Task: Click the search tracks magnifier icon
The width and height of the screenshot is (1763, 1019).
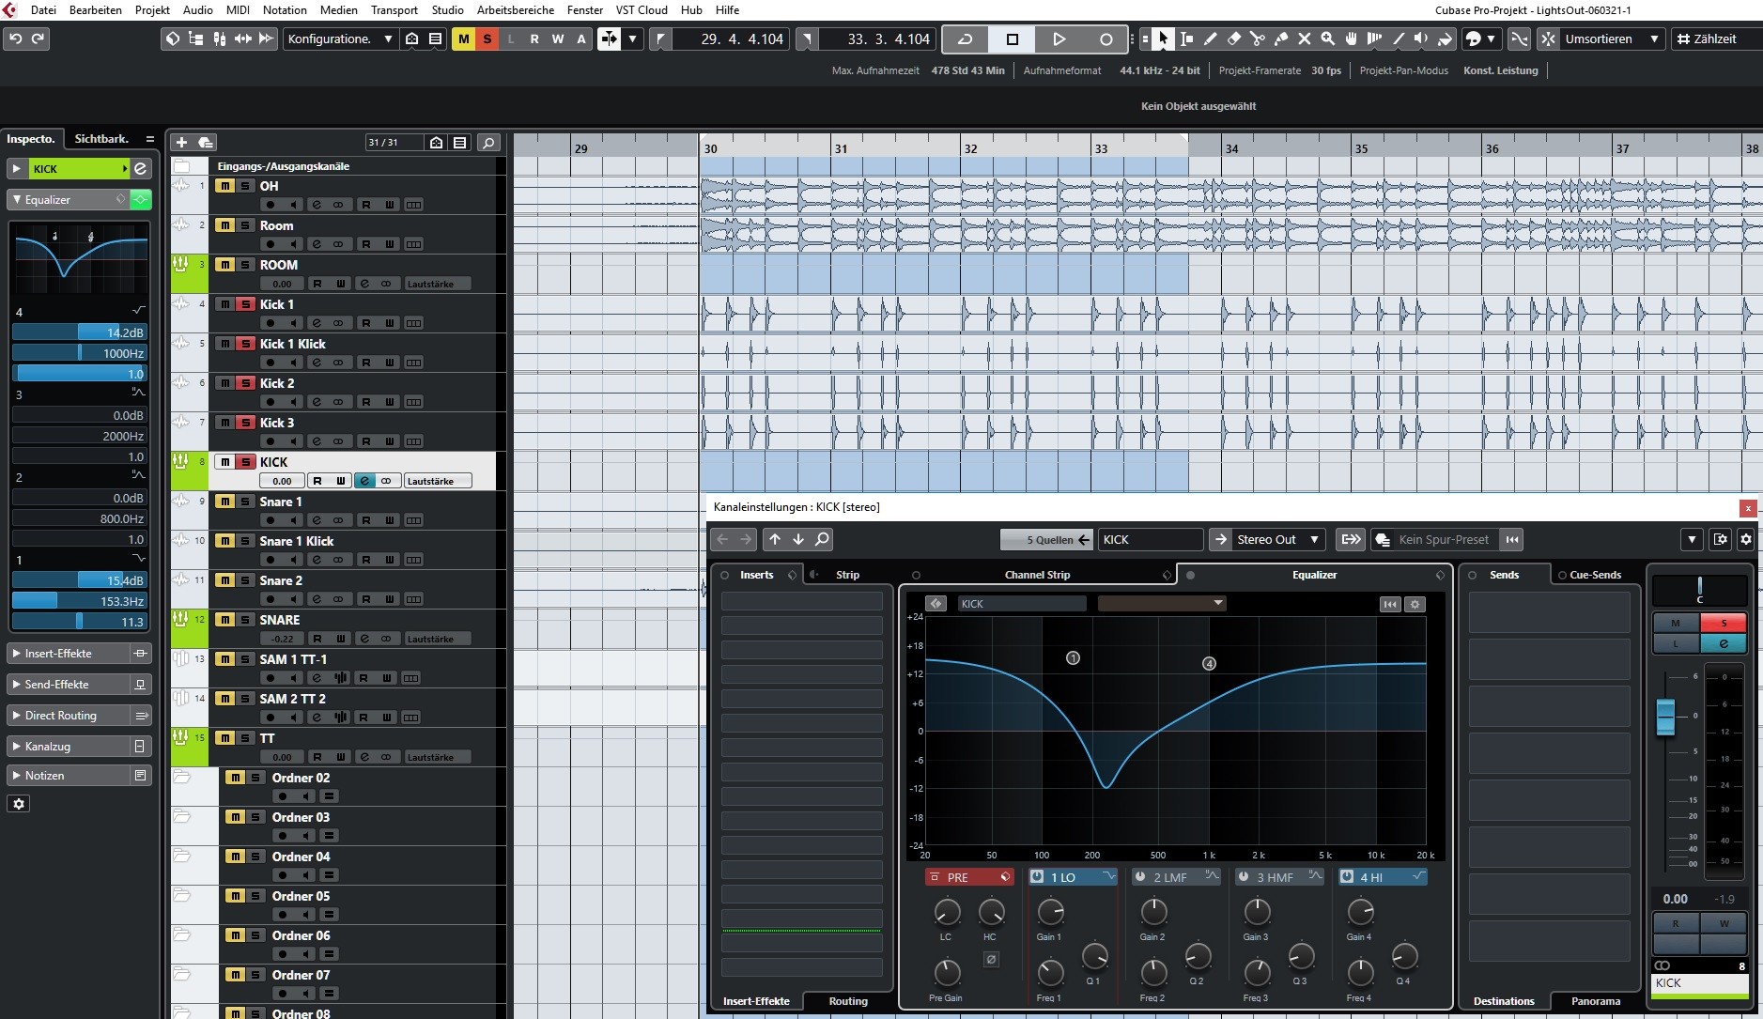Action: coord(488,142)
